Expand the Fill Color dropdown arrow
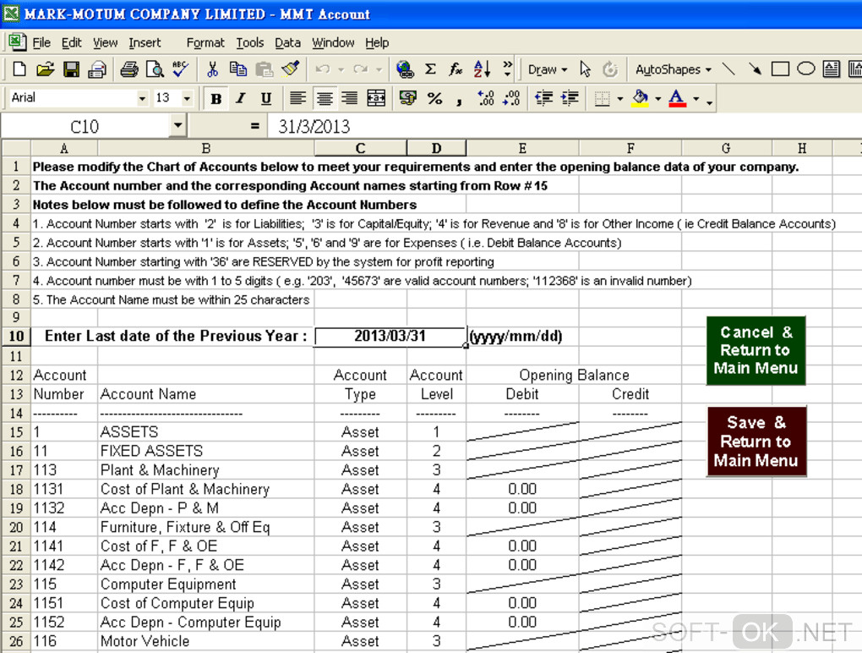Image resolution: width=862 pixels, height=653 pixels. 658,99
